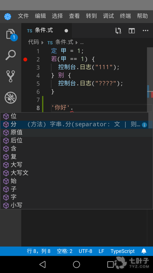Select the 条件.式 editor tab
Viewport: 153px width, 273px height.
click(44, 30)
